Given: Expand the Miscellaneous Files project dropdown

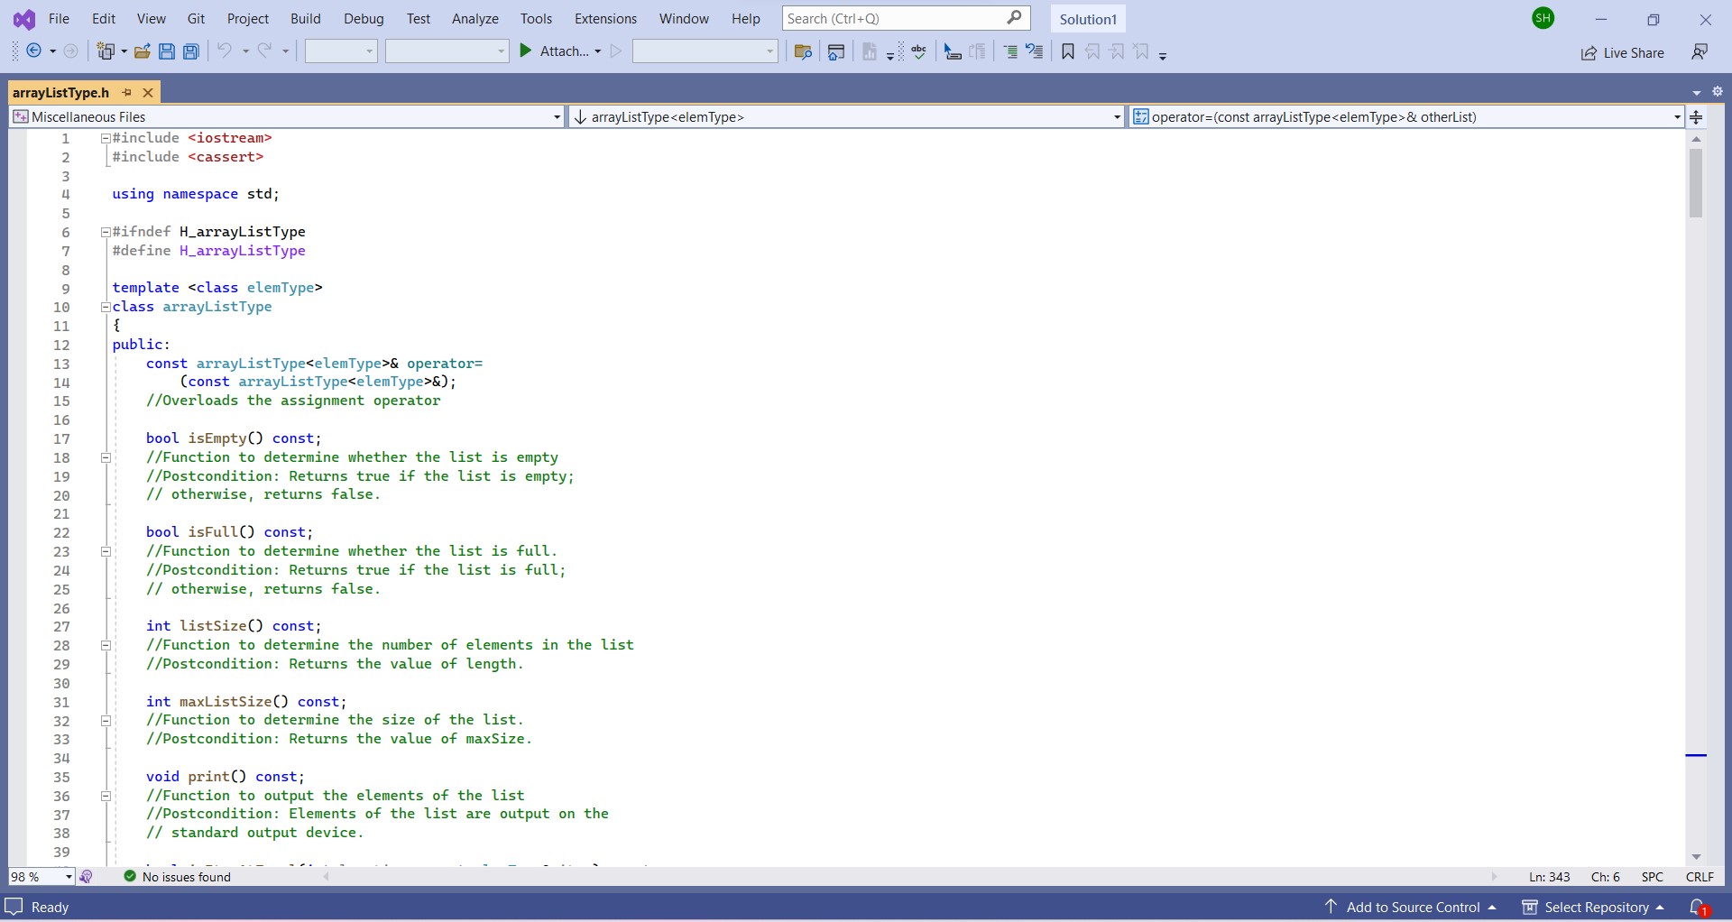Looking at the screenshot, I should coord(288,116).
